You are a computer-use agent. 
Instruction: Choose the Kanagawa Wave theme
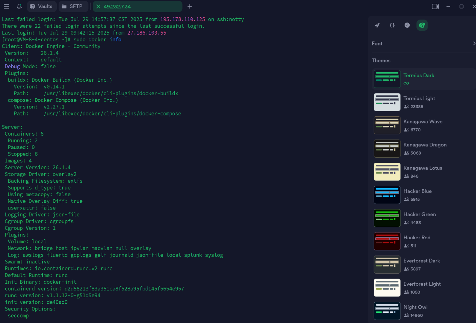coord(424,125)
